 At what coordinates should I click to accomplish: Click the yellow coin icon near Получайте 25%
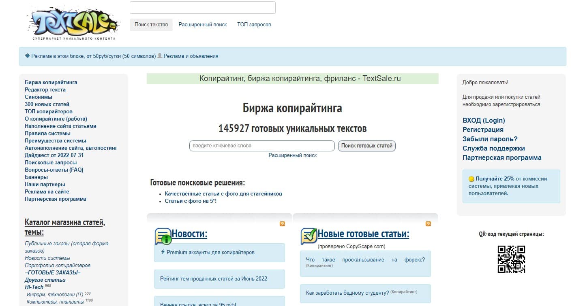[471, 179]
